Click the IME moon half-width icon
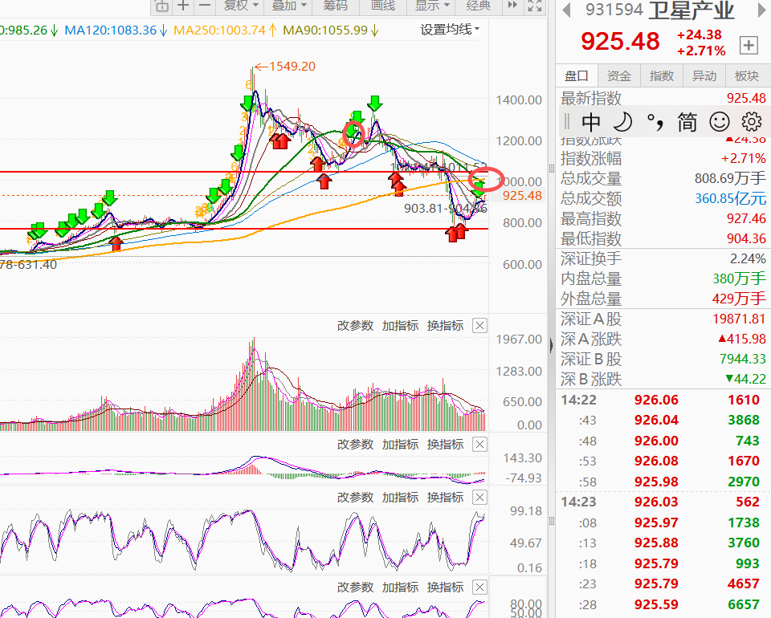 coord(623,122)
